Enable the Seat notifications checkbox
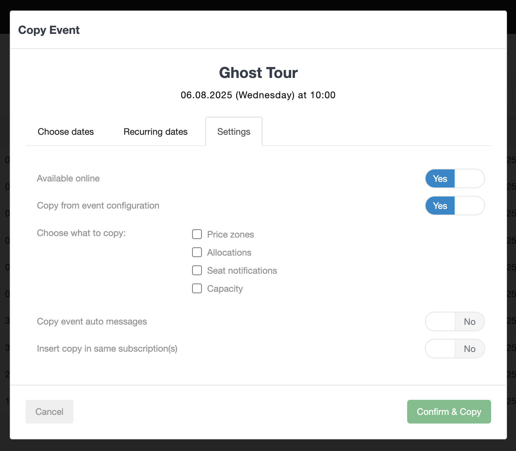The image size is (516, 451). tap(197, 270)
